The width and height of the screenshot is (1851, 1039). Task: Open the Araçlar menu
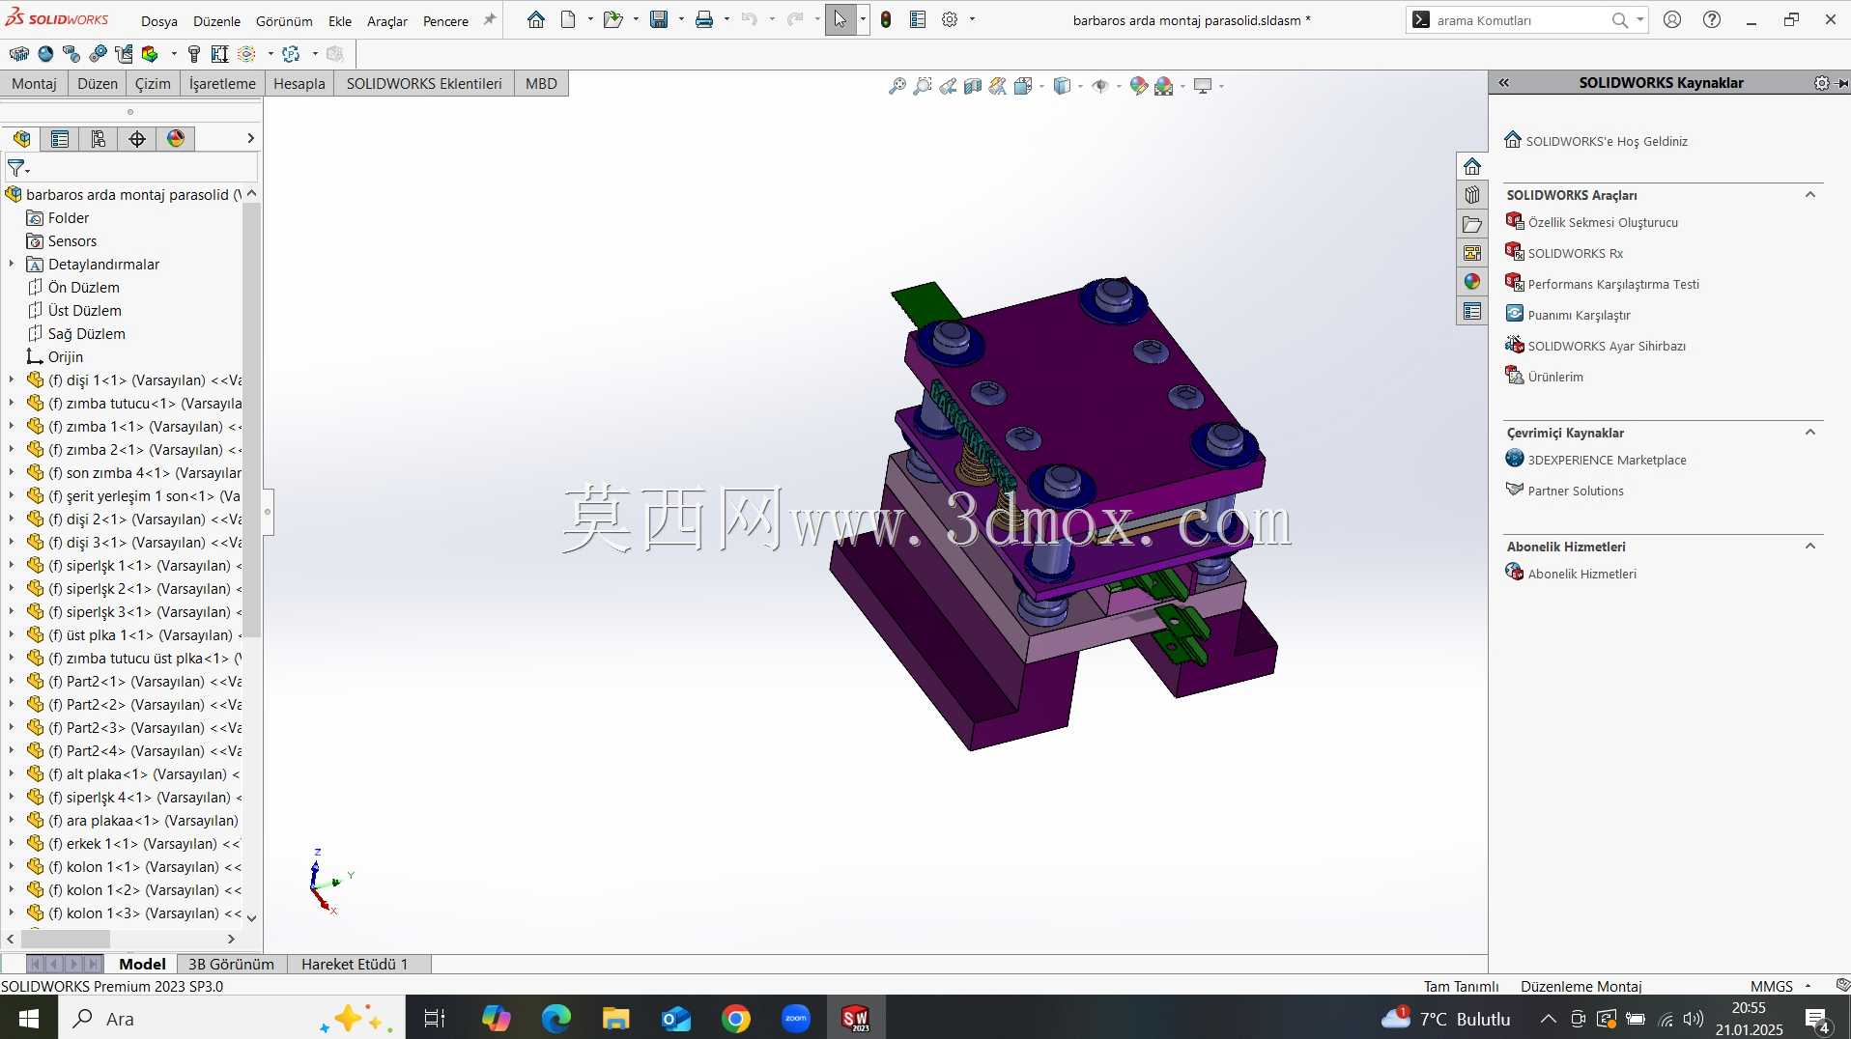(x=387, y=21)
